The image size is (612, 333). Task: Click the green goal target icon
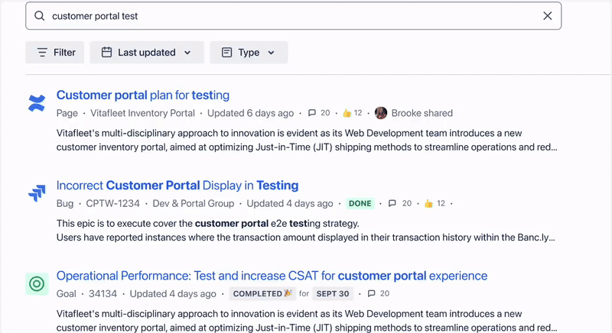coord(37,283)
